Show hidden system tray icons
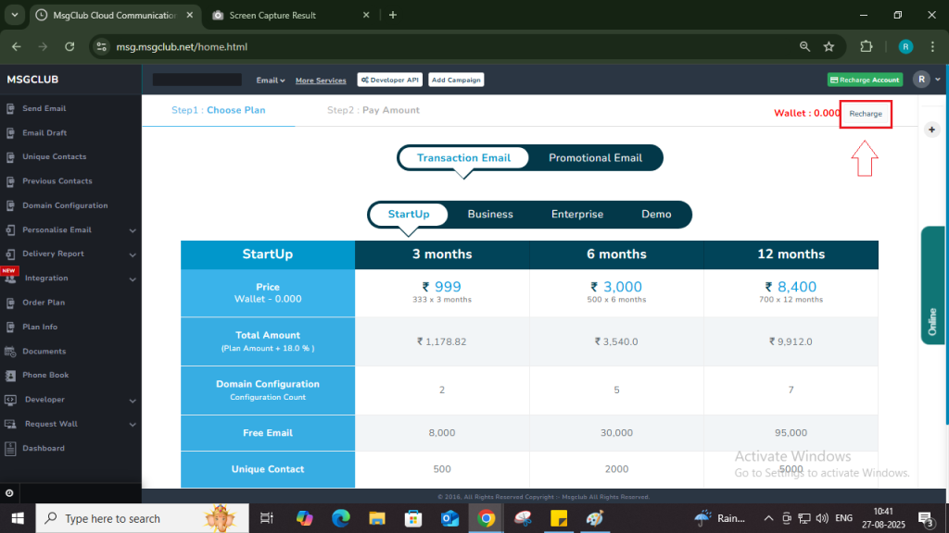 coord(768,518)
